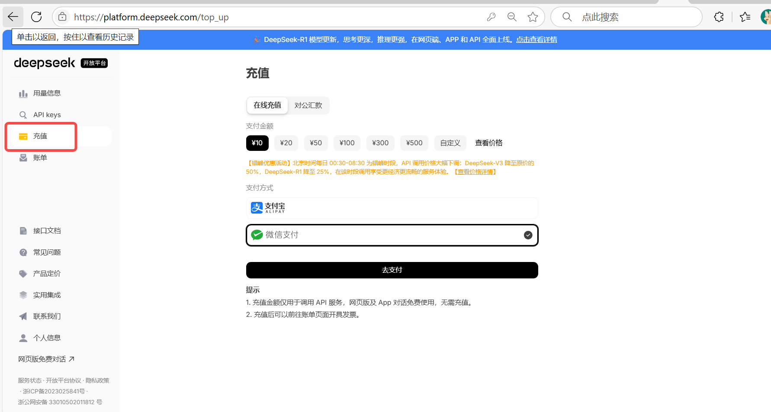The width and height of the screenshot is (771, 412).
Task: Open 产品定价 in the sidebar
Action: (47, 274)
